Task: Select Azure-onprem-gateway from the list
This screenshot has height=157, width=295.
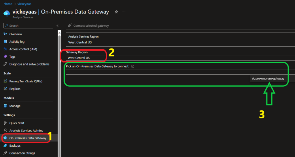Action: (x=268, y=79)
